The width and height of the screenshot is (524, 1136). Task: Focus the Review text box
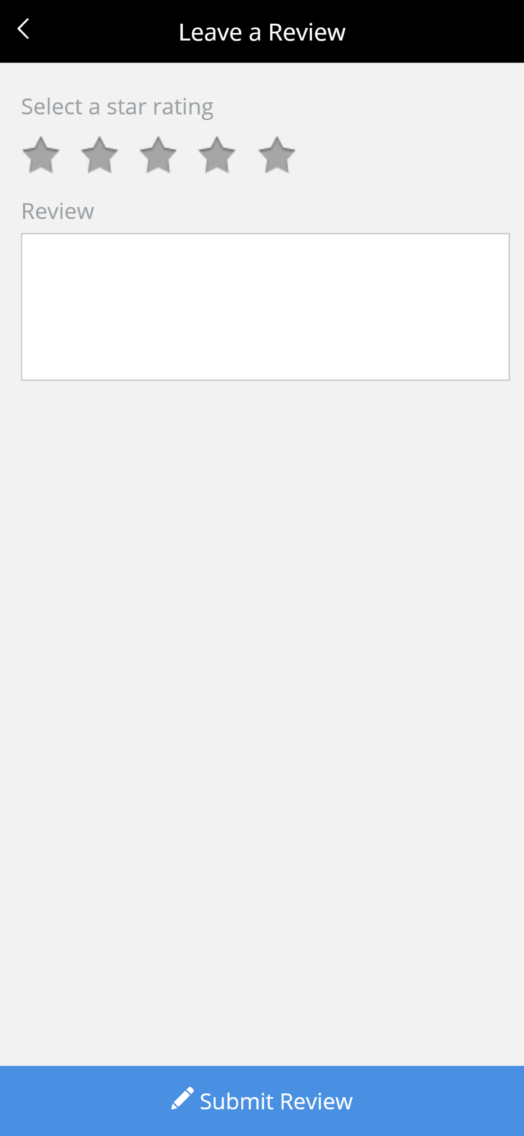point(265,306)
